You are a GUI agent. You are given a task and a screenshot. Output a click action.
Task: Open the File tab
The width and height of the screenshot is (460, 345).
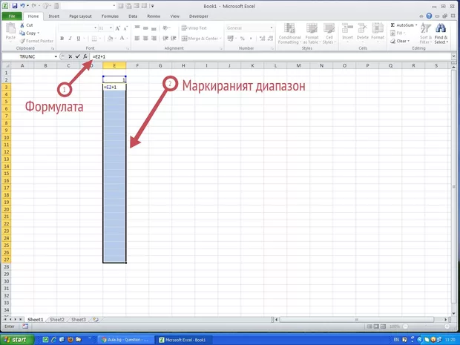12,16
